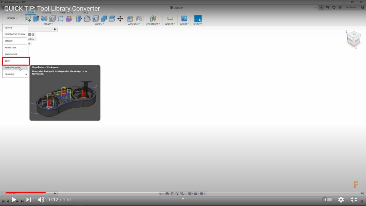Open a new design tab with plus icon
Image resolution: width=366 pixels, height=206 pixels.
[321, 8]
